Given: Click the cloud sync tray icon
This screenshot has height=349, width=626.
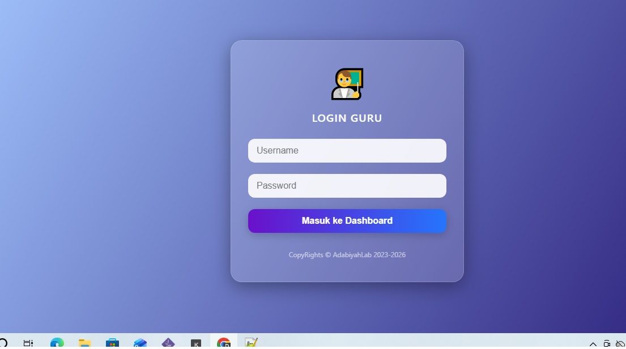Looking at the screenshot, I should click(620, 343).
